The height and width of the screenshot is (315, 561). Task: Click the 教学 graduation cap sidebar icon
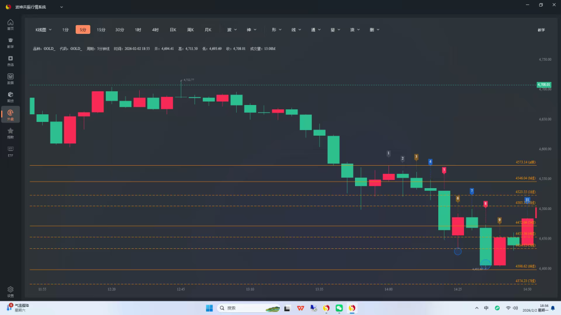[x=10, y=42]
